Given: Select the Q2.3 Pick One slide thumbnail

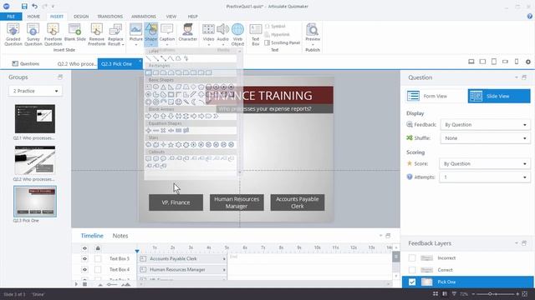Looking at the screenshot, I should [35, 202].
